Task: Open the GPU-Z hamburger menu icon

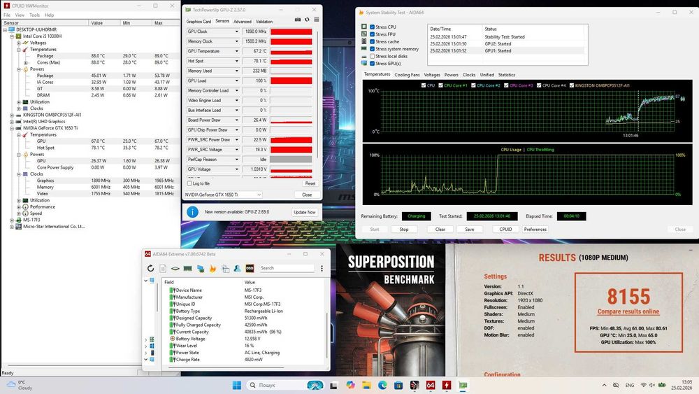Action: point(317,20)
